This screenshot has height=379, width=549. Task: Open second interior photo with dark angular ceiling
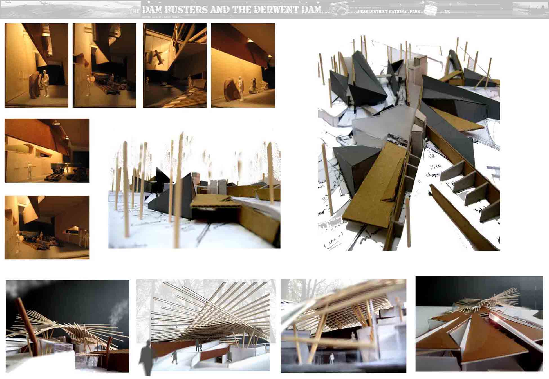(x=104, y=65)
